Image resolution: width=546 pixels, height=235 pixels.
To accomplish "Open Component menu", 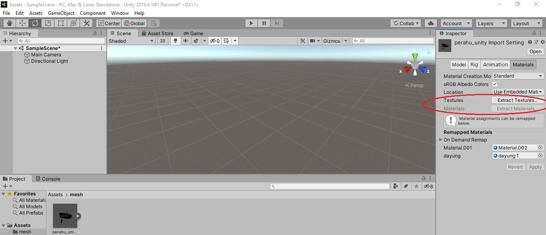I will point(93,13).
